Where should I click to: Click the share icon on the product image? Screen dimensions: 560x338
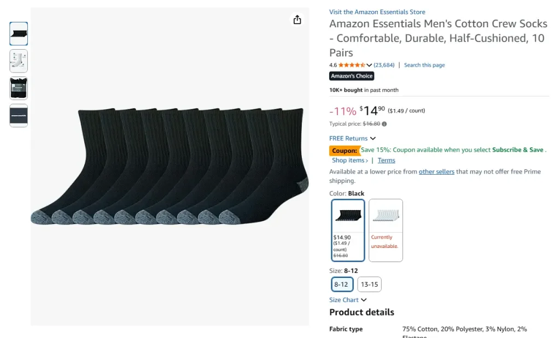297,19
